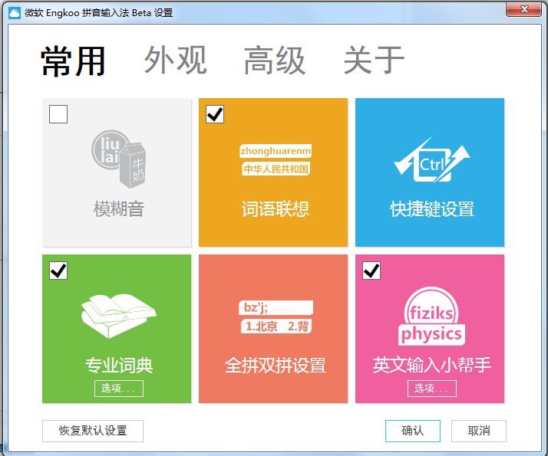Confirm settings with 确认 button
The width and height of the screenshot is (548, 456).
pos(413,431)
